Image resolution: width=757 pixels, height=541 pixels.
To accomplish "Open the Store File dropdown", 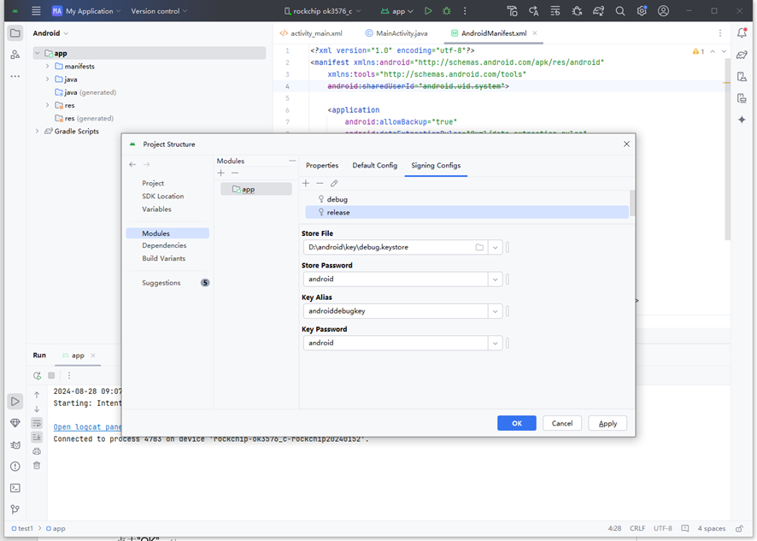I will point(496,247).
